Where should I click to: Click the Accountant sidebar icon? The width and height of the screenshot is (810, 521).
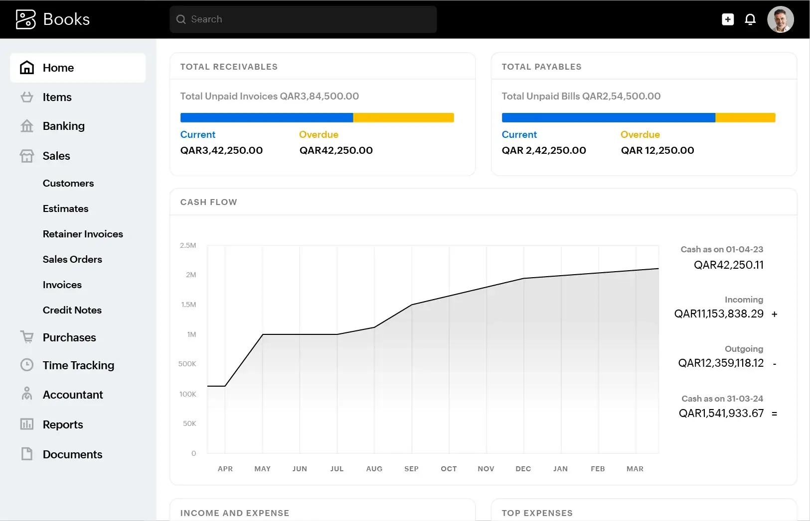(x=26, y=394)
